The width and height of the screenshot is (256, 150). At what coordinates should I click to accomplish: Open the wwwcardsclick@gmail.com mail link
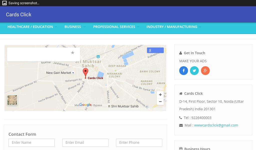[216, 125]
